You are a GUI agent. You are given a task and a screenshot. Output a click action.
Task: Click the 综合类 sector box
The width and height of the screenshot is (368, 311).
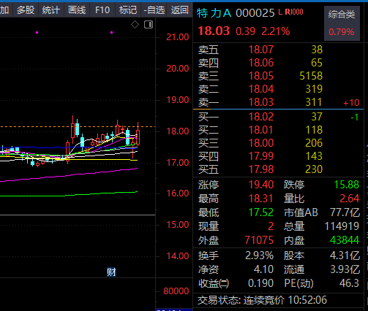[x=342, y=23]
